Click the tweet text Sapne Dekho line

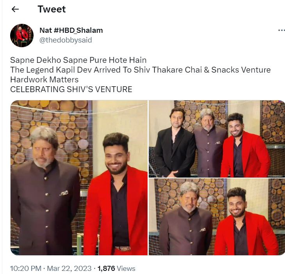click(x=78, y=60)
